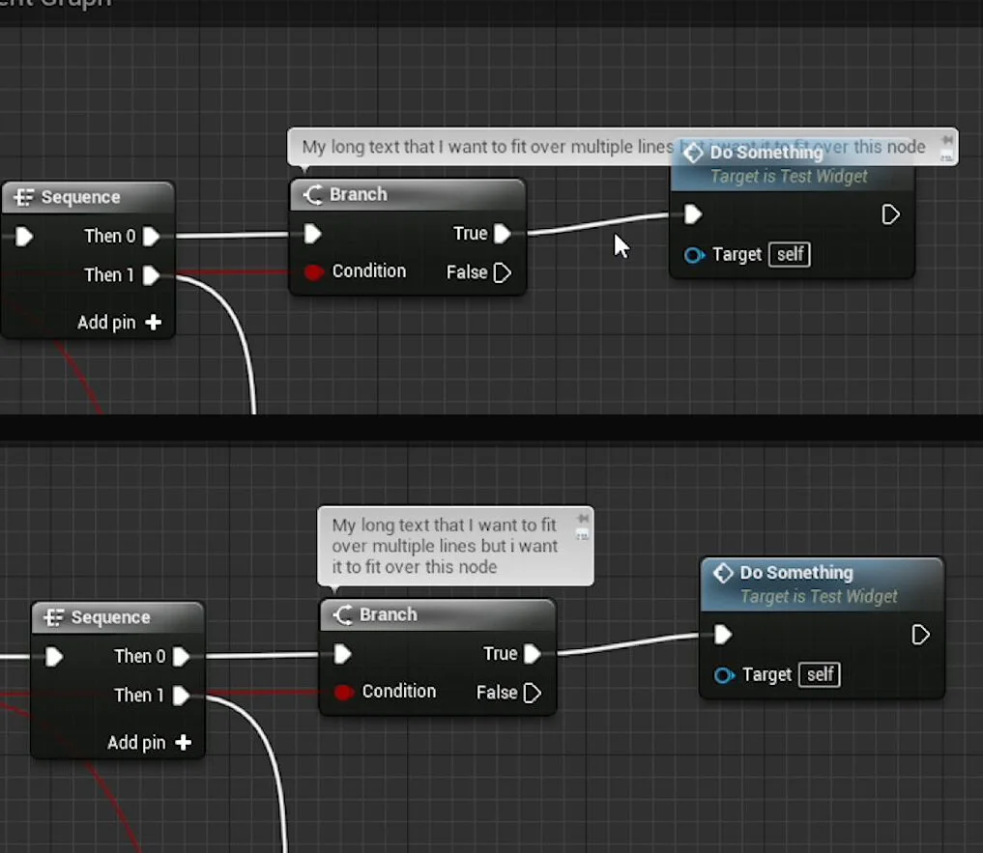Pin the top comment bubble open

(946, 139)
